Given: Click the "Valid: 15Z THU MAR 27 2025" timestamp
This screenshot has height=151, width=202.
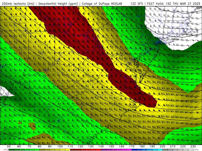Looking at the screenshot, I should pyautogui.click(x=178, y=4).
